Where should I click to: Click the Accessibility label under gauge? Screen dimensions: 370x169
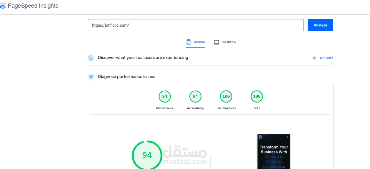coord(195,108)
